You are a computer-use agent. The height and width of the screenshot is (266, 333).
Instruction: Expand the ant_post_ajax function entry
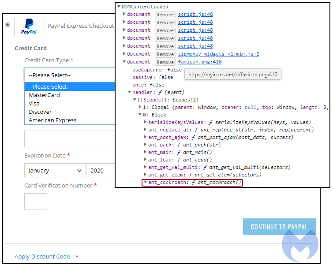146,137
